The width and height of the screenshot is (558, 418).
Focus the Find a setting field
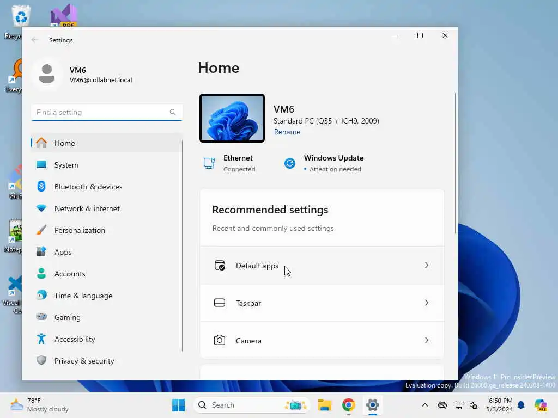coord(106,112)
